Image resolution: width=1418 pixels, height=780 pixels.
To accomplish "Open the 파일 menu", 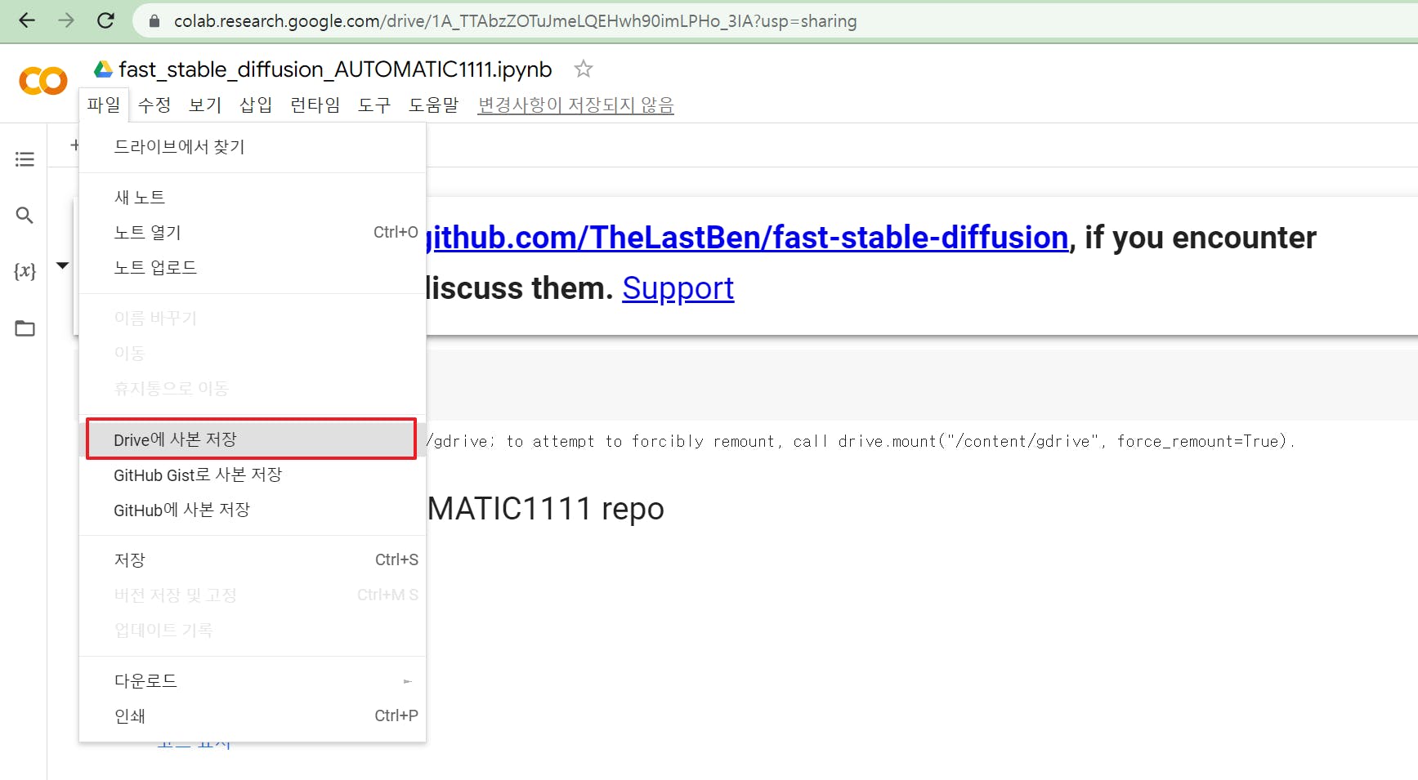I will [x=104, y=105].
